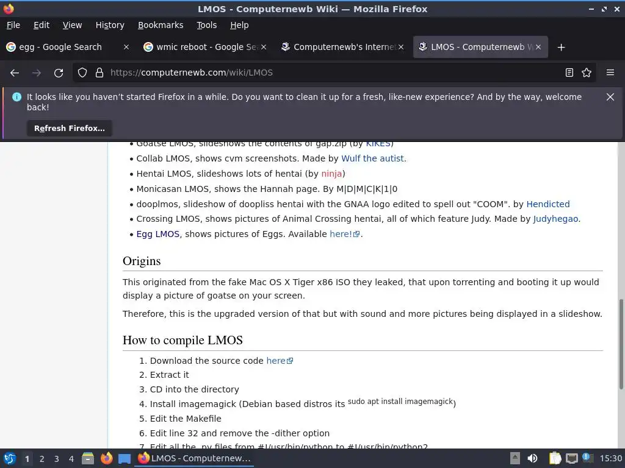Image resolution: width=625 pixels, height=468 pixels.
Task: Click the source code 'here' link
Action: tap(280, 361)
